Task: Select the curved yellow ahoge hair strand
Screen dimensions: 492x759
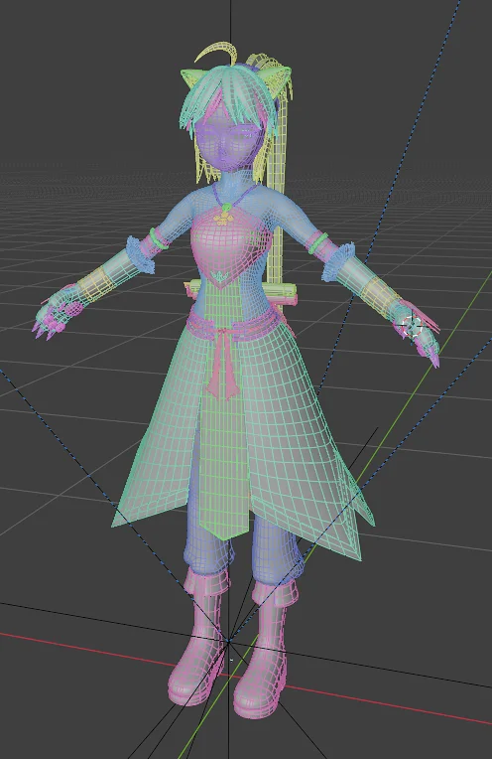Action: [214, 53]
